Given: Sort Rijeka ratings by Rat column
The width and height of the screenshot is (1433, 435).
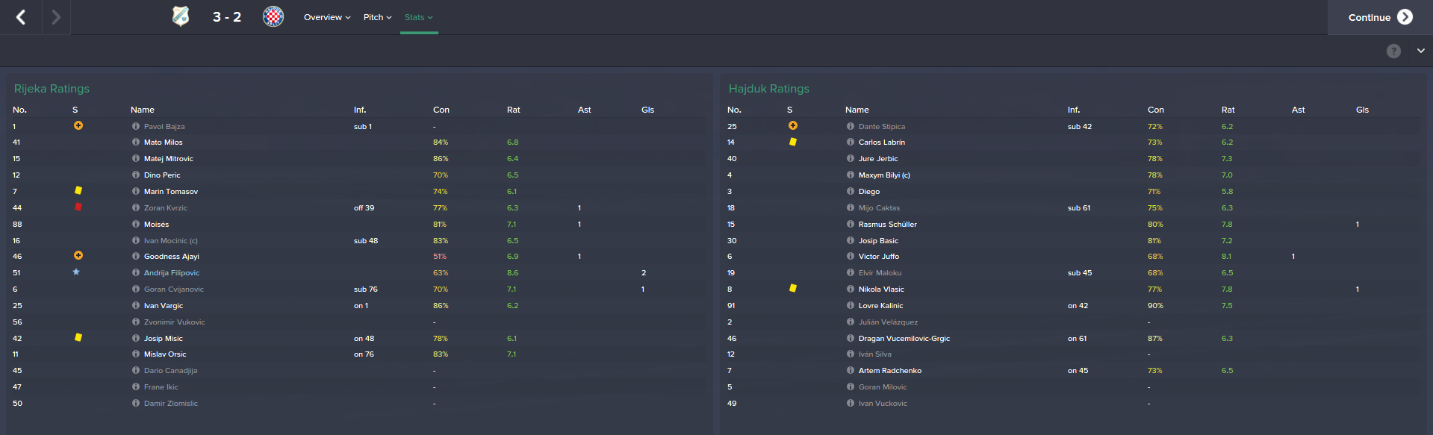Looking at the screenshot, I should tap(514, 110).
